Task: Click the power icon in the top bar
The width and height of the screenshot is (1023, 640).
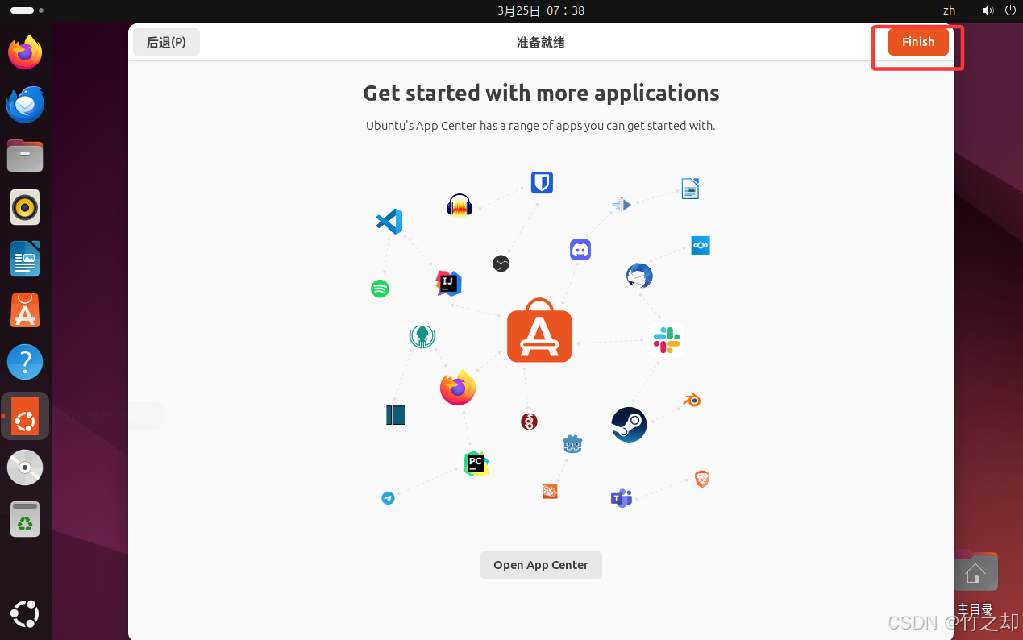Action: pos(1010,10)
